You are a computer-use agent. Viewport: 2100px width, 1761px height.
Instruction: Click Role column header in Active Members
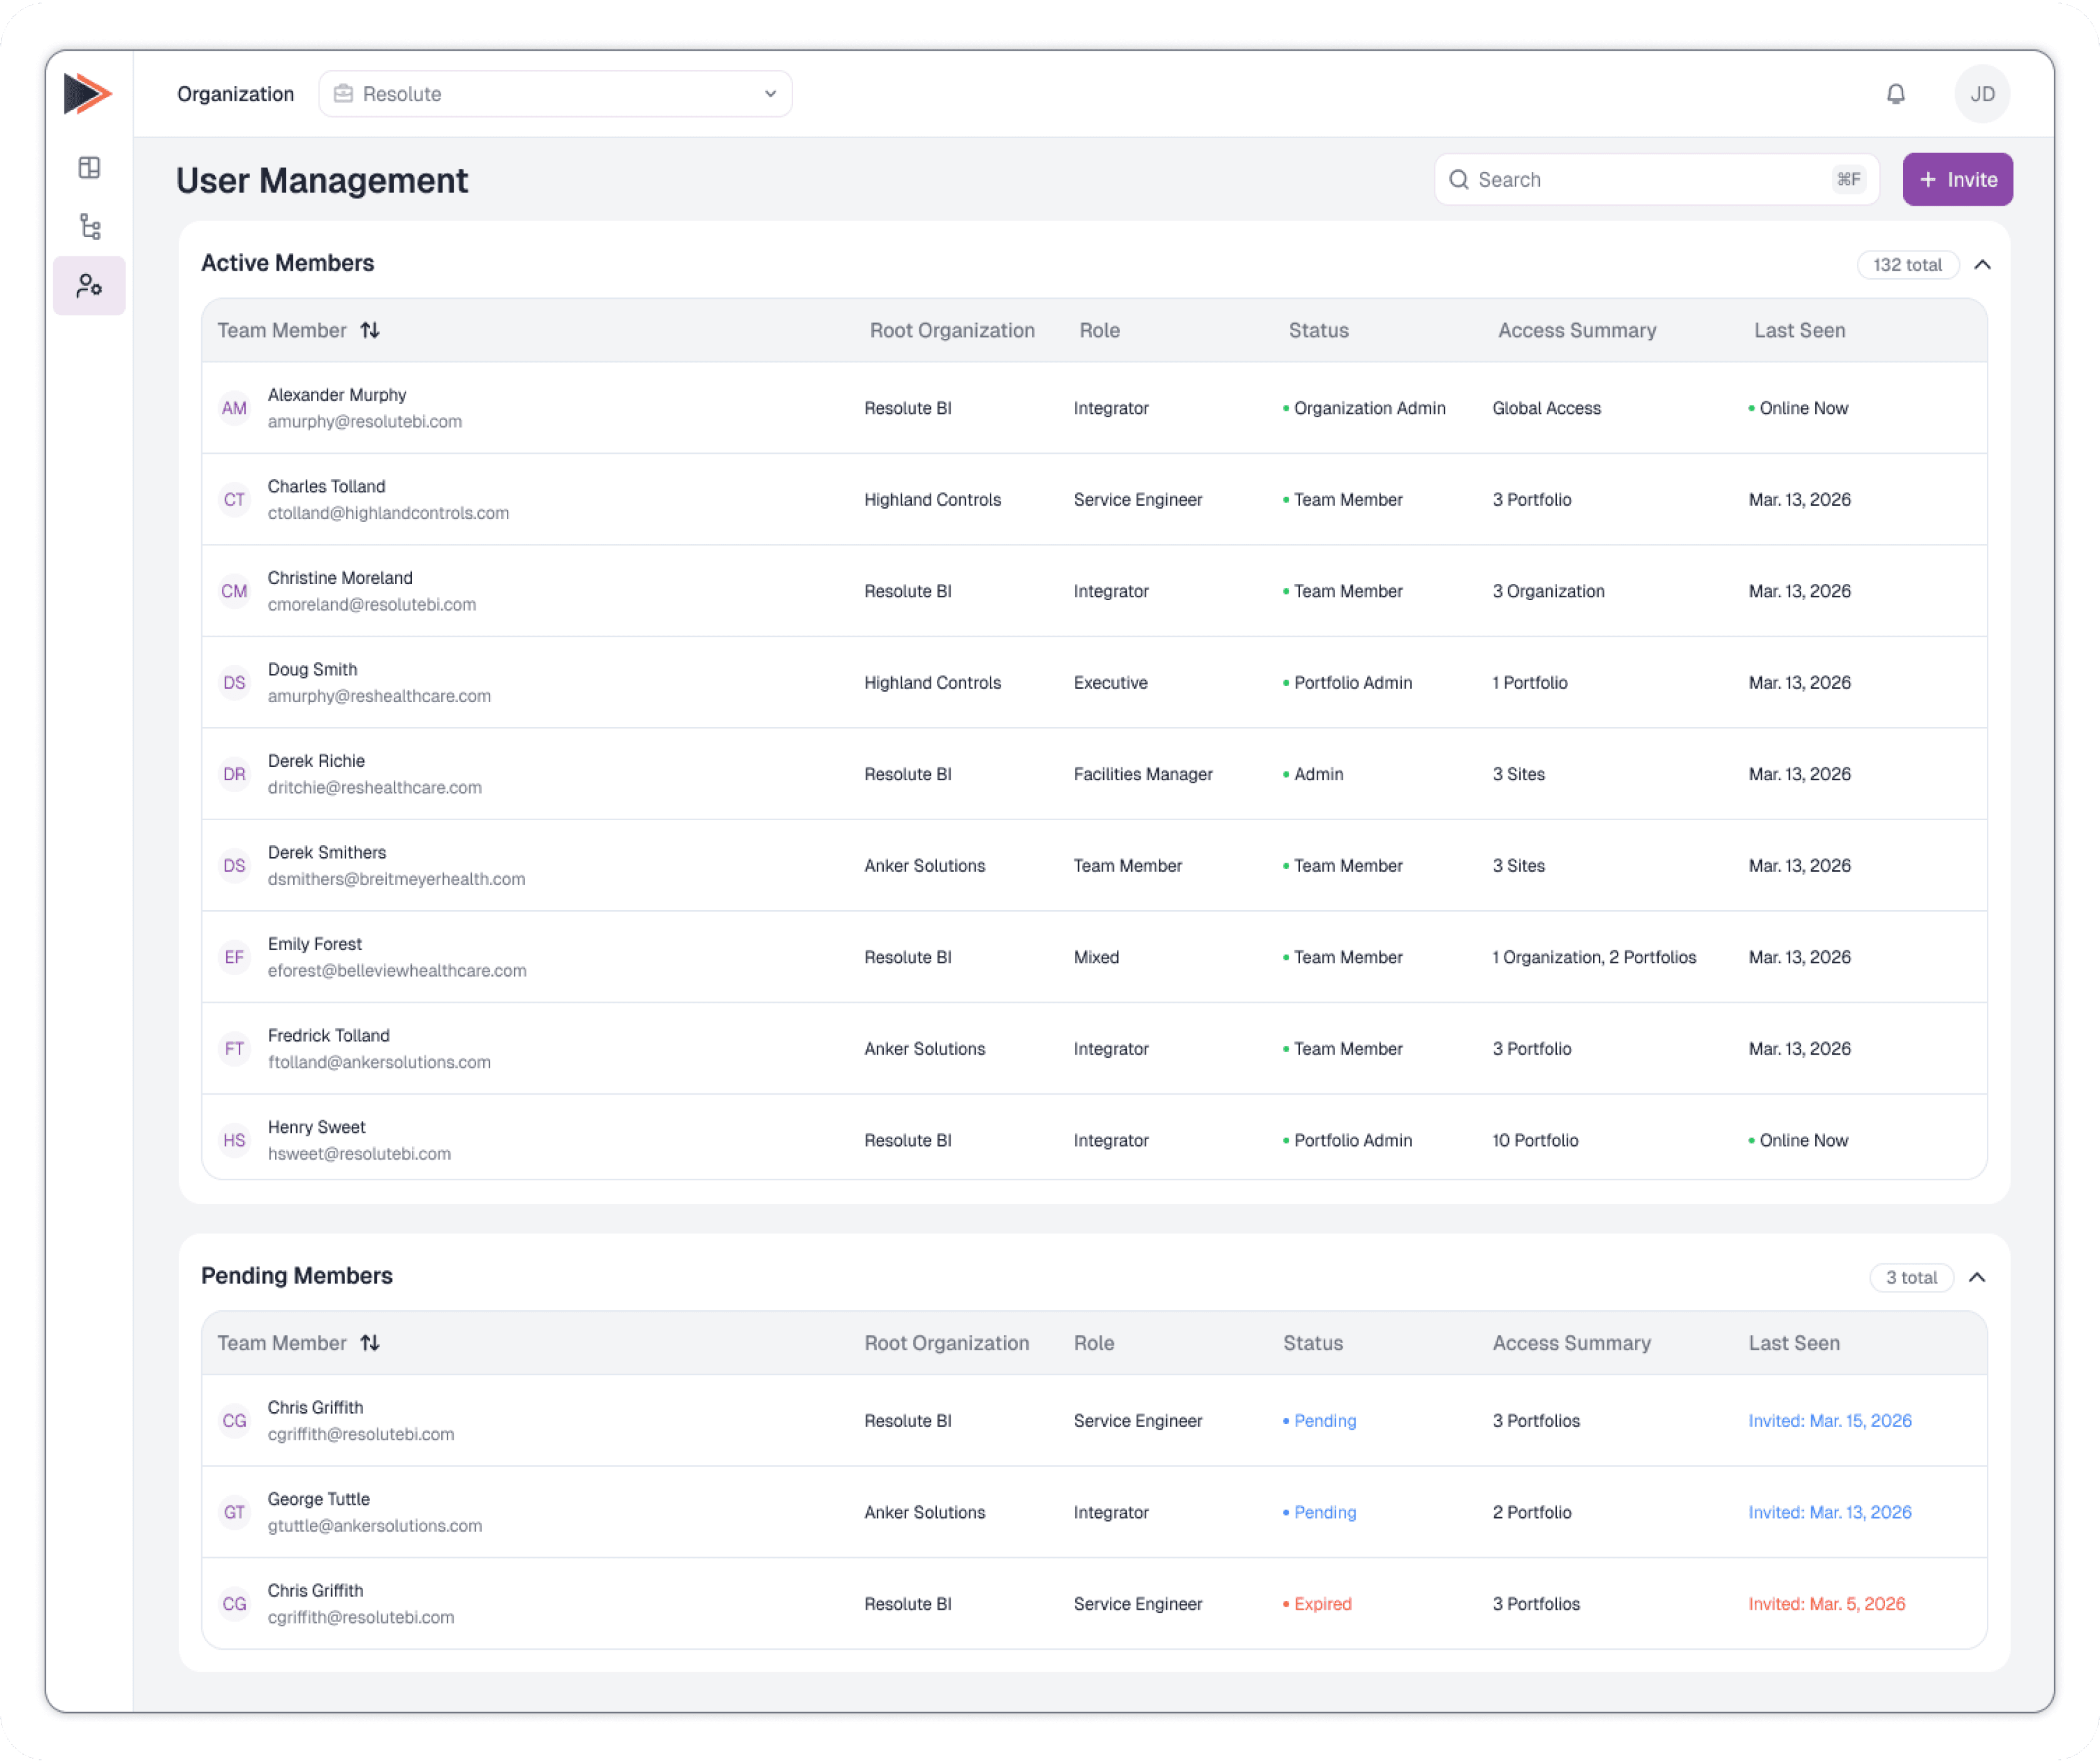(x=1099, y=330)
